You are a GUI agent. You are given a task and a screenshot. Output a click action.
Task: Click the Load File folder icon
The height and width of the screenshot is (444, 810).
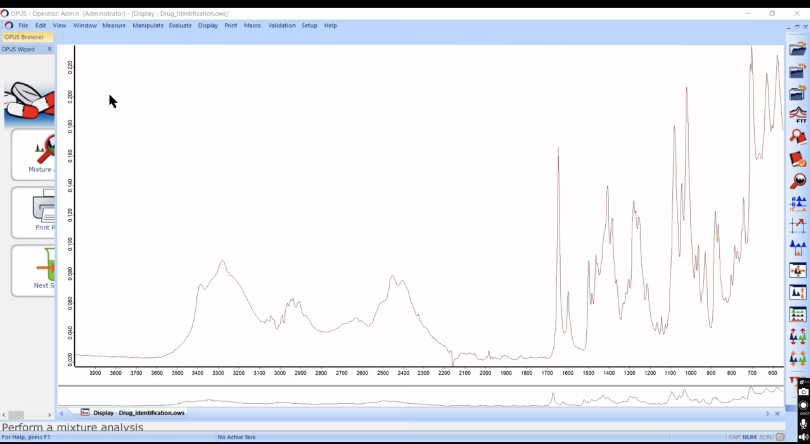tap(797, 49)
